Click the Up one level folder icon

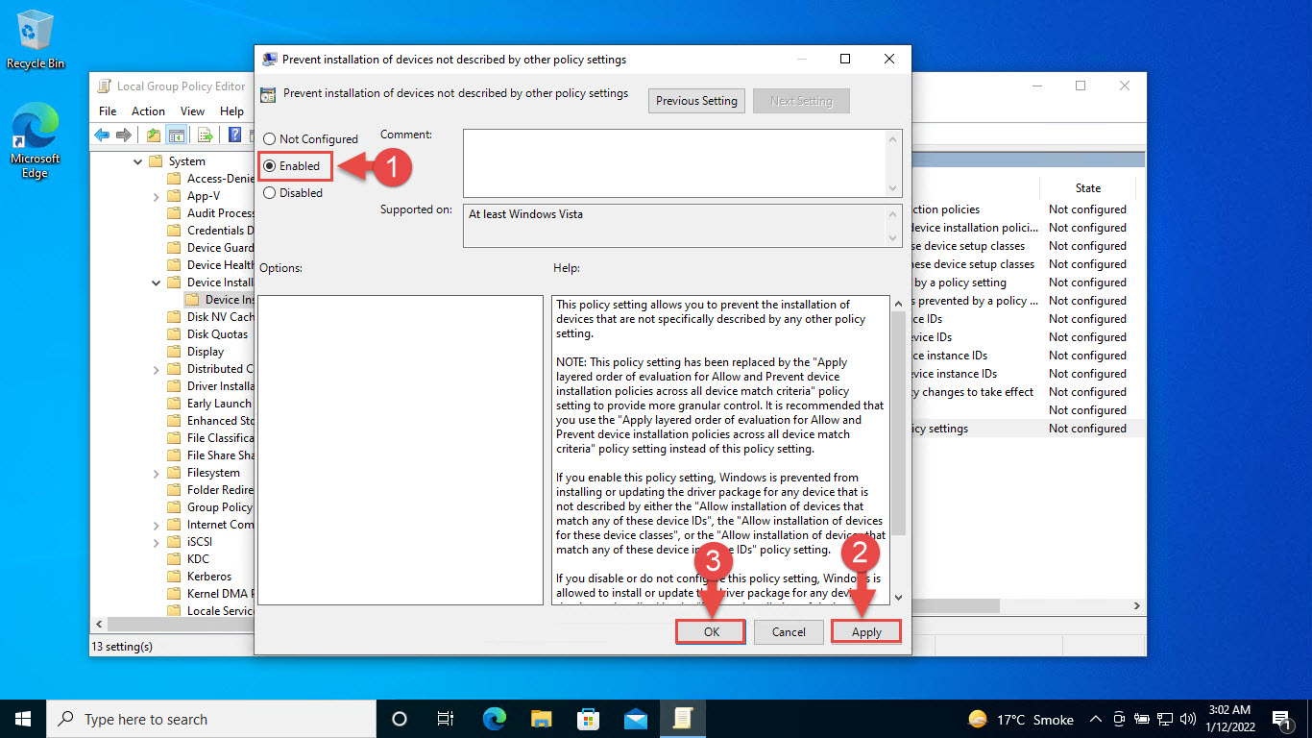154,135
